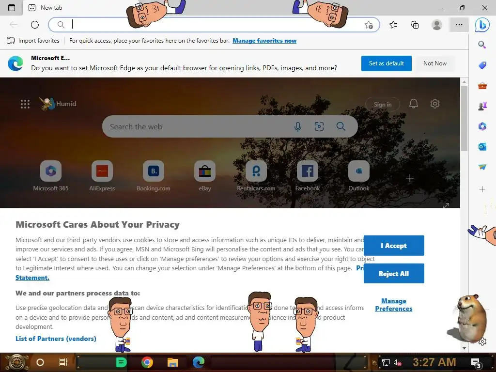Open Manage Preferences link
This screenshot has height=372, width=496.
point(393,305)
